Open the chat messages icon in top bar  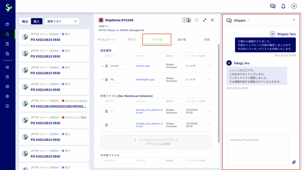click(273, 6)
